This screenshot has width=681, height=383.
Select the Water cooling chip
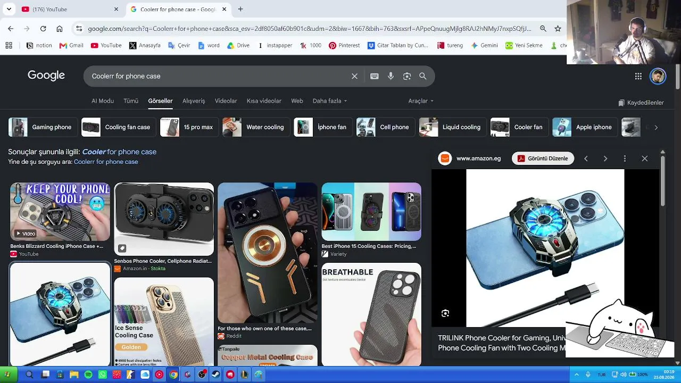[x=256, y=127]
